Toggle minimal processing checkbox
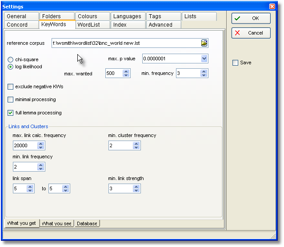Screen dimensions: 284x247 pyautogui.click(x=11, y=99)
